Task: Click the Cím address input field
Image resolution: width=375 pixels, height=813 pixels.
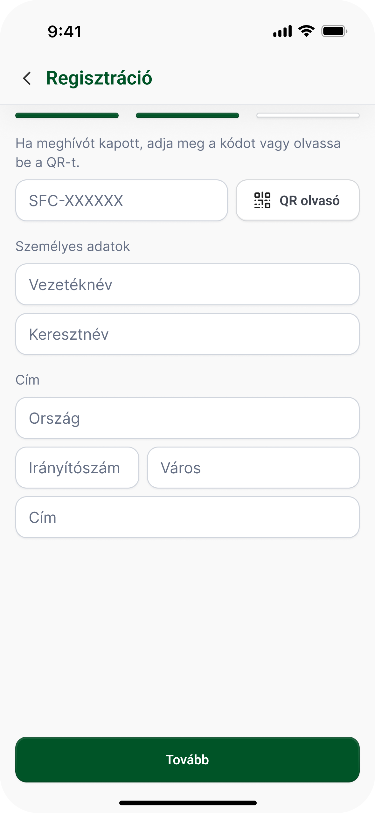Action: tap(187, 517)
